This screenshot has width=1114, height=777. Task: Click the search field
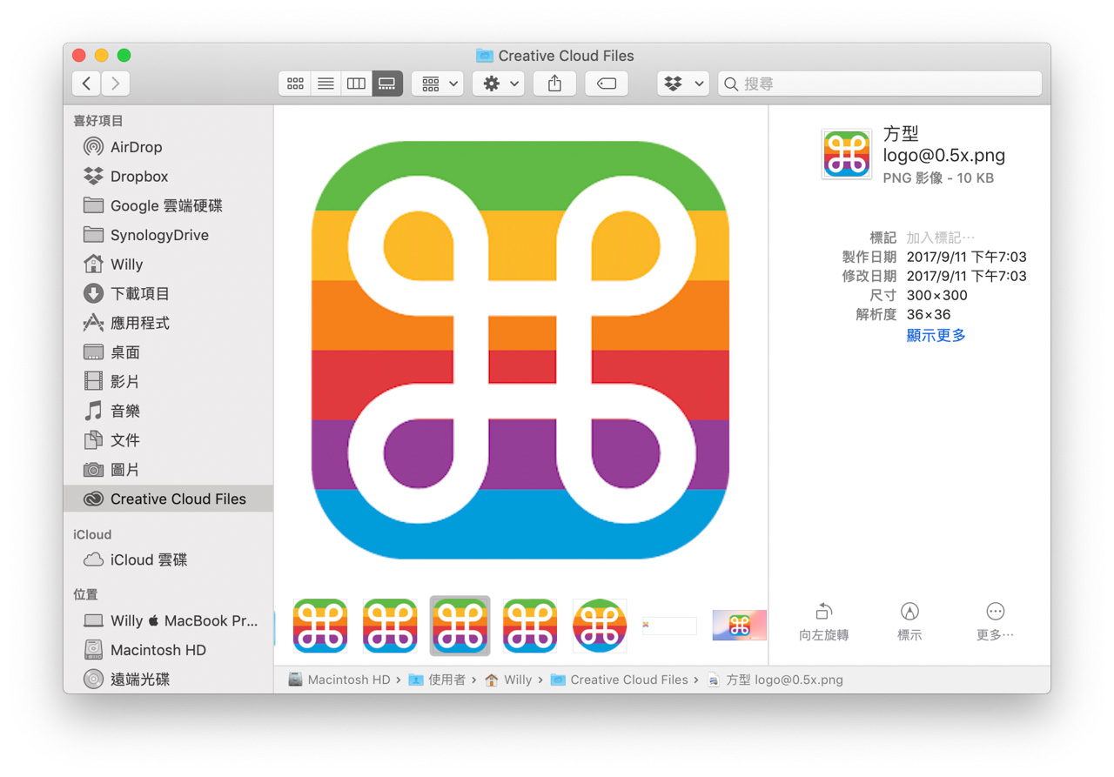pyautogui.click(x=880, y=84)
